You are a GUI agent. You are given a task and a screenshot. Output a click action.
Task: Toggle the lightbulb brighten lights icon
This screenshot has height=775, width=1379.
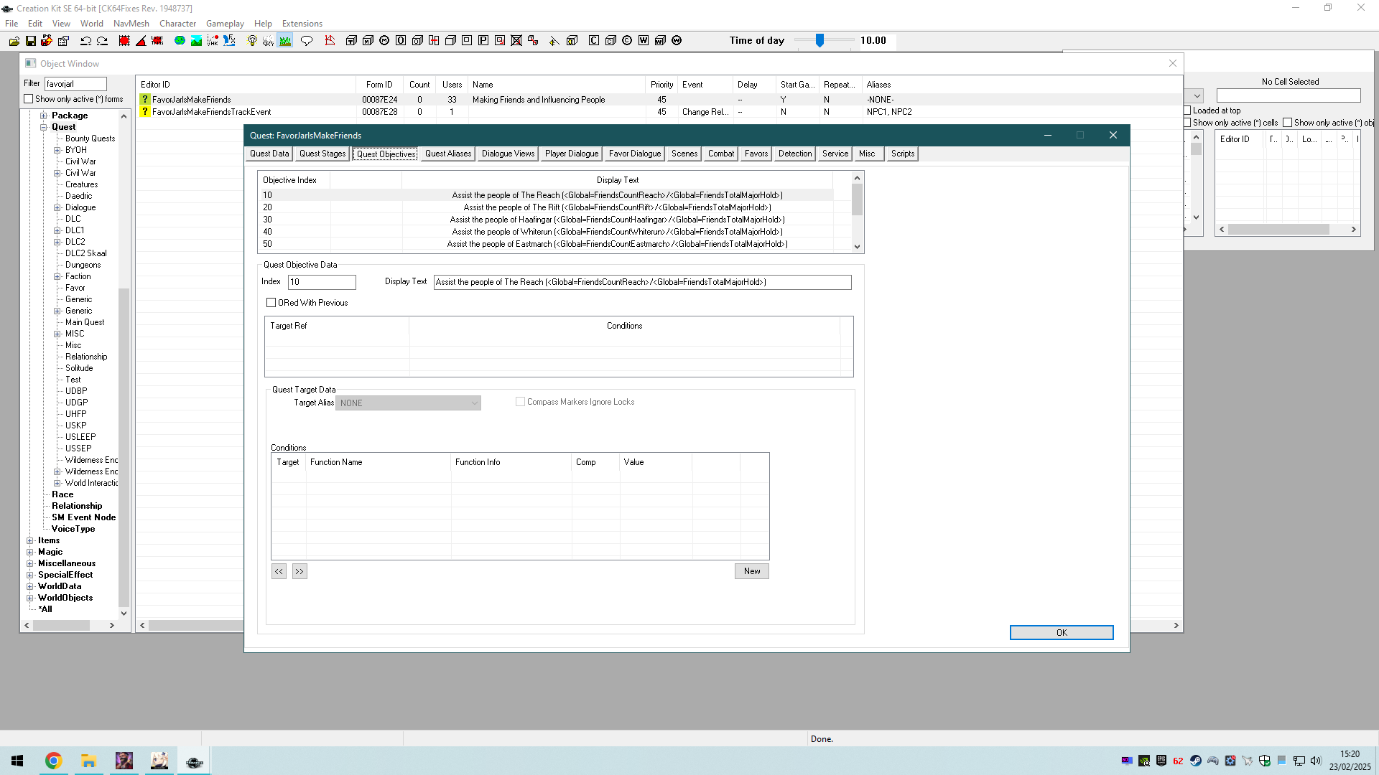tap(252, 41)
